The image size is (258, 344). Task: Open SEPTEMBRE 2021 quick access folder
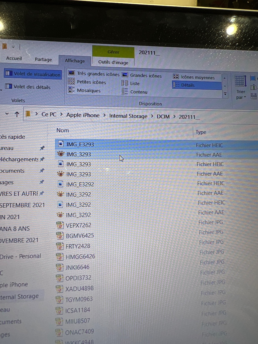[x=22, y=205]
